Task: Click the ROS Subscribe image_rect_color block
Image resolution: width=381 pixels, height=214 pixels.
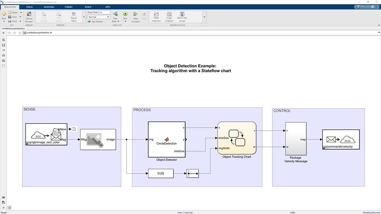Action: point(46,134)
